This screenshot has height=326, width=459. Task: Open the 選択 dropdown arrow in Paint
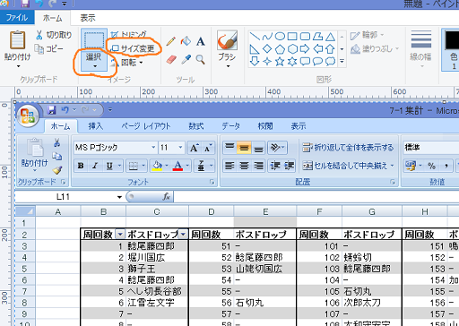(x=94, y=66)
